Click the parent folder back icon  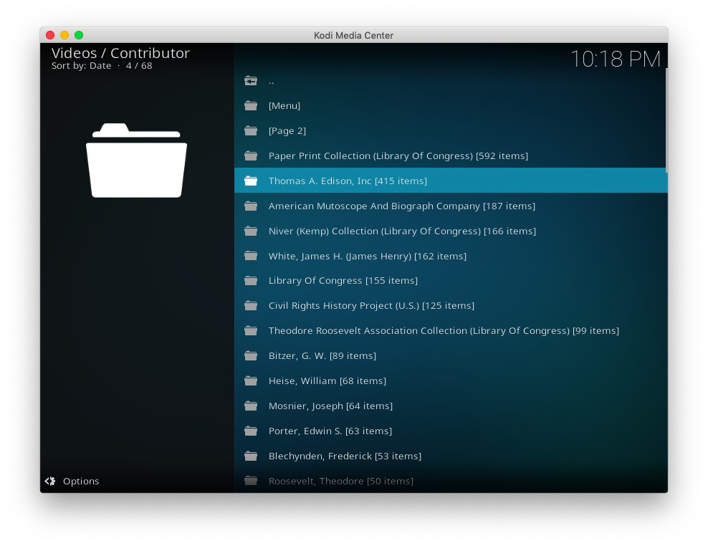250,81
